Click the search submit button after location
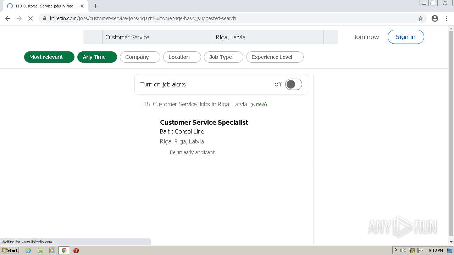The width and height of the screenshot is (454, 255). (331, 37)
